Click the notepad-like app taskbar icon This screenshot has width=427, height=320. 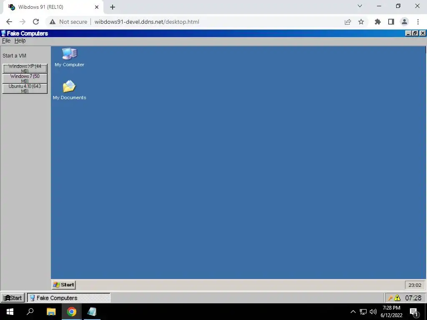tap(92, 312)
